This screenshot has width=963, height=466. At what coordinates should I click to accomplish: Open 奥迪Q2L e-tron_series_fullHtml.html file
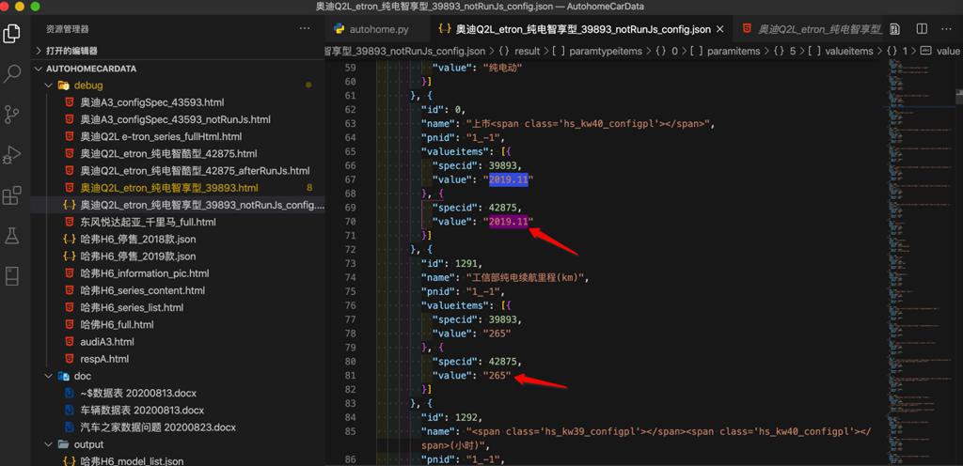[x=161, y=136]
